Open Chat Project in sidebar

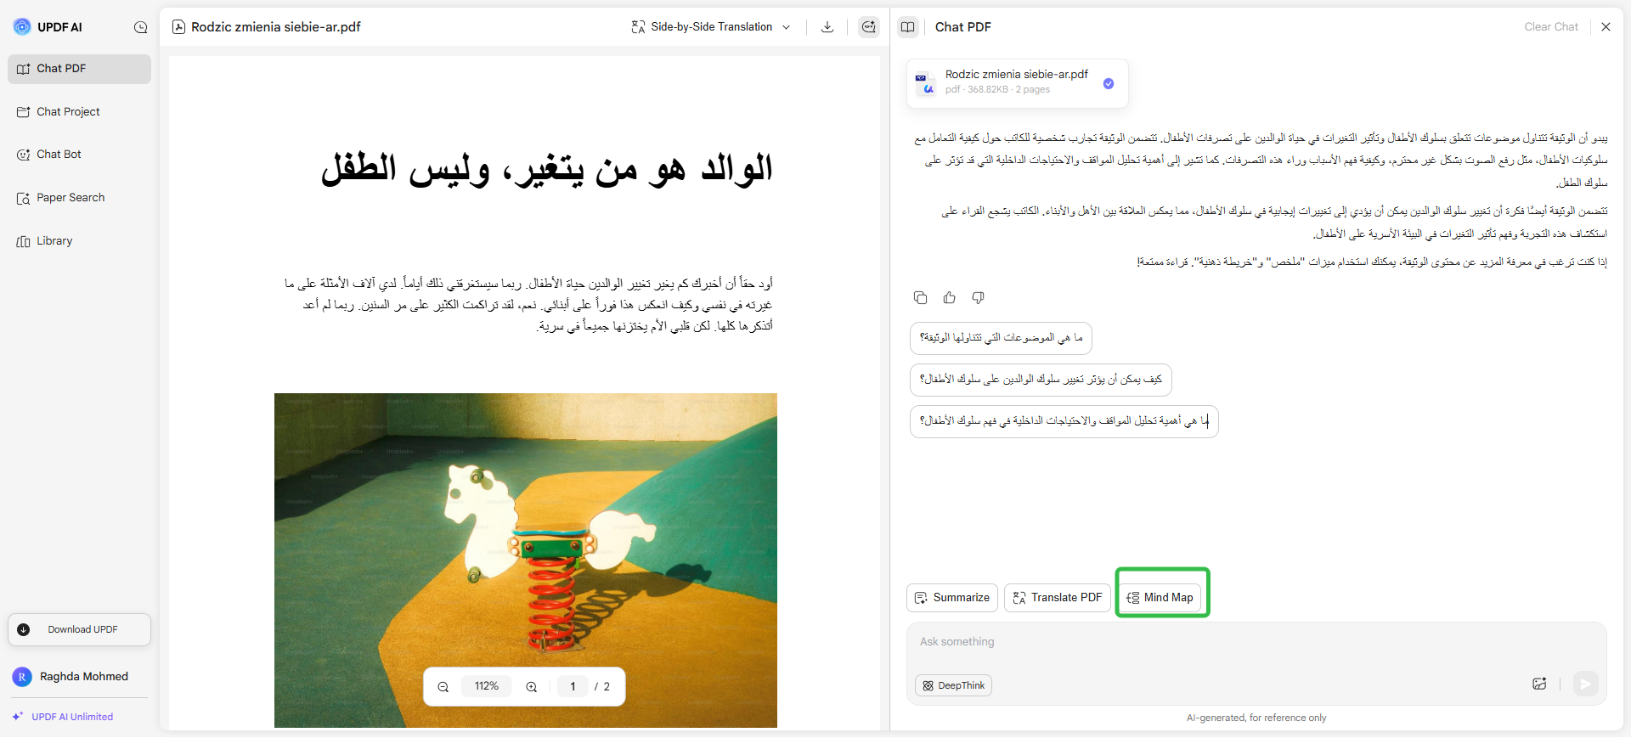pyautogui.click(x=79, y=112)
